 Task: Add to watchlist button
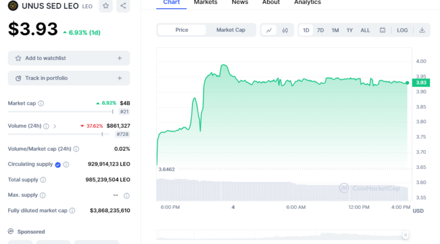coord(69,58)
